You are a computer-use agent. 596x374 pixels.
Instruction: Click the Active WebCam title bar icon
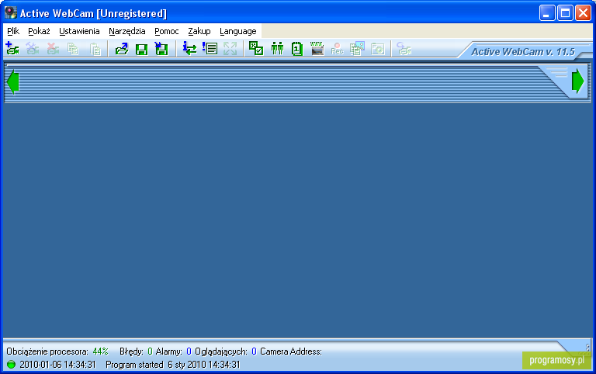[x=11, y=13]
